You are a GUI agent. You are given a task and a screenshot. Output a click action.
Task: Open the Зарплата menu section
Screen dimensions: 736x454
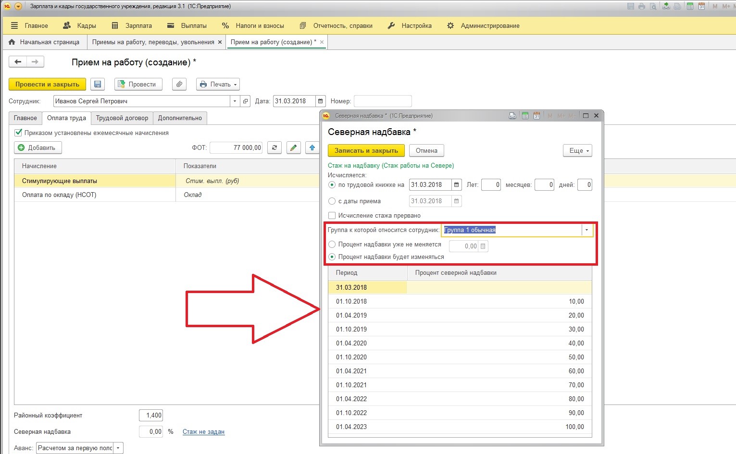132,25
